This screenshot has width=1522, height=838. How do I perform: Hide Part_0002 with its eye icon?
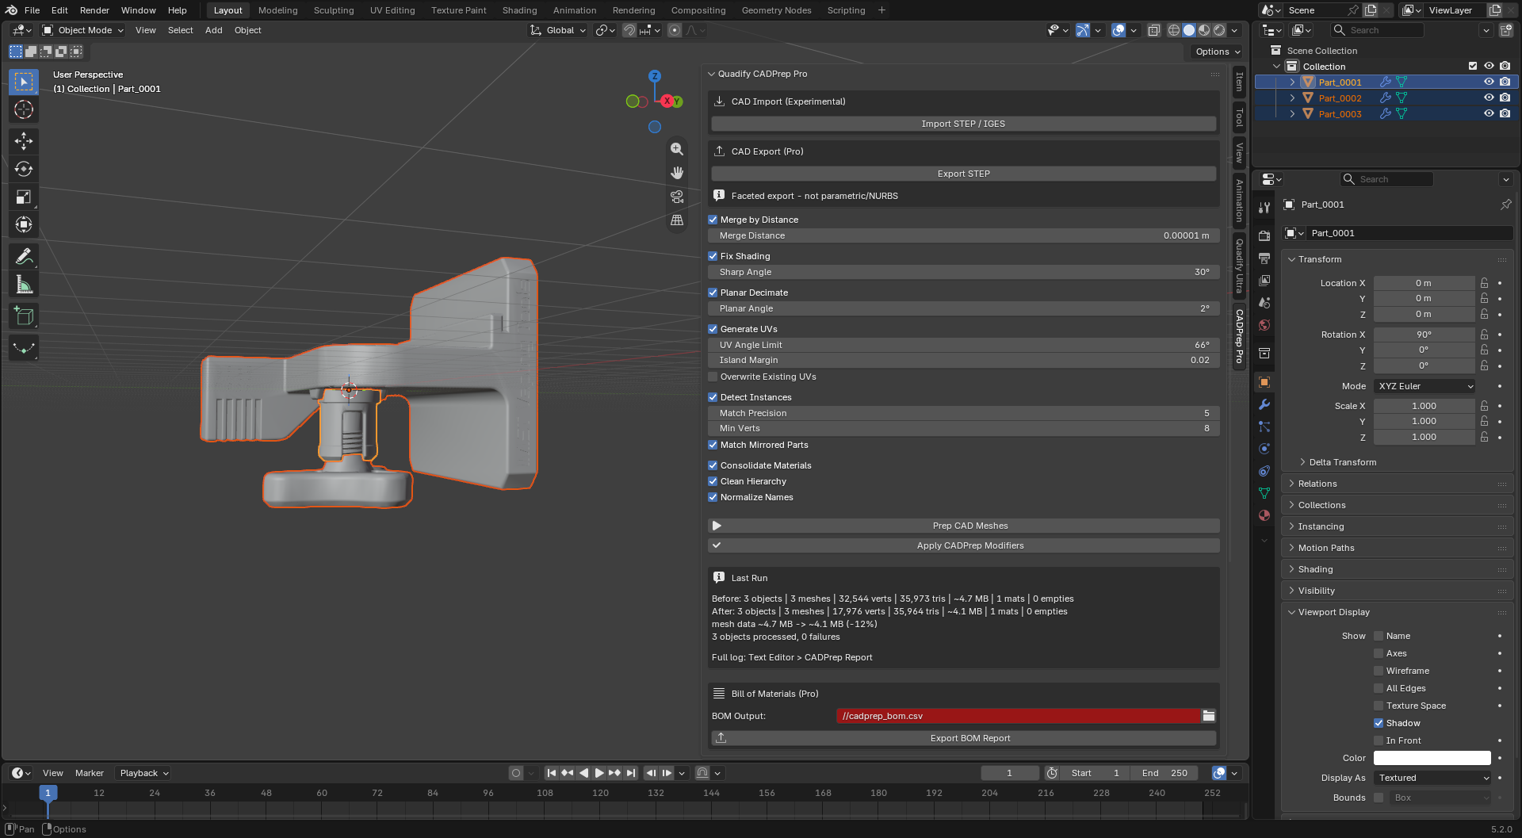[1489, 98]
